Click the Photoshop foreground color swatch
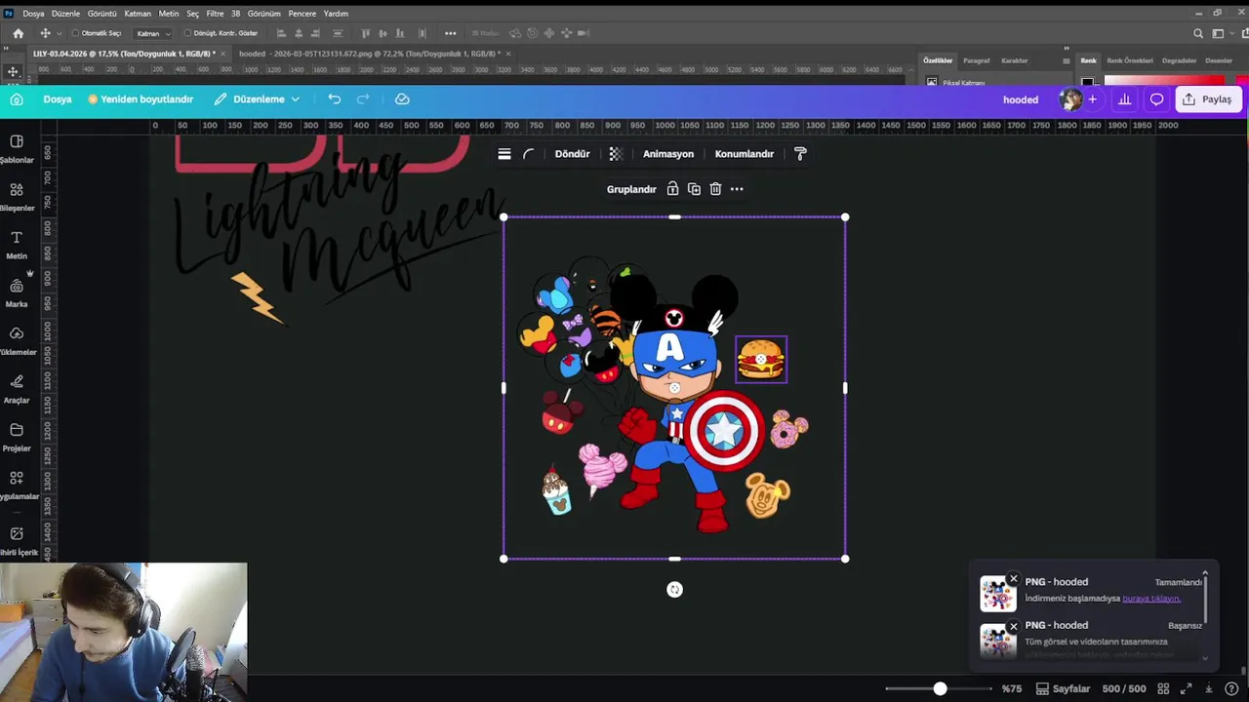The height and width of the screenshot is (702, 1249). [1087, 81]
